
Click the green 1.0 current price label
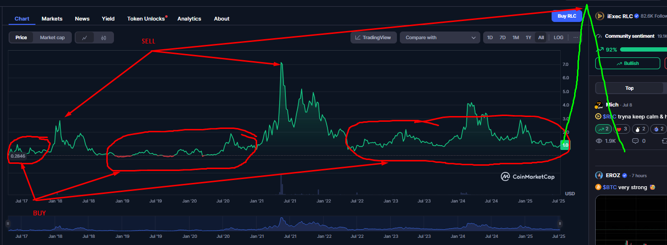[x=565, y=145]
